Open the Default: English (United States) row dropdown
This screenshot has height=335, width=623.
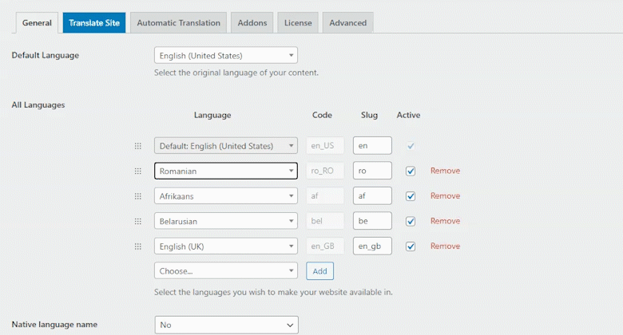(226, 146)
